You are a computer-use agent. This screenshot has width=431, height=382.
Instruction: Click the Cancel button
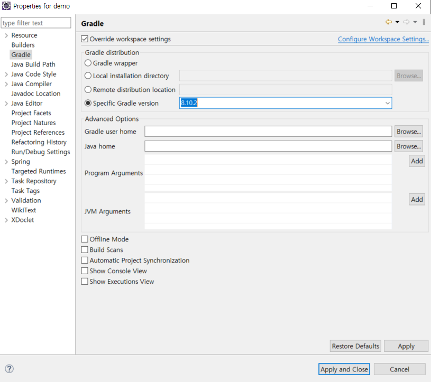399,369
